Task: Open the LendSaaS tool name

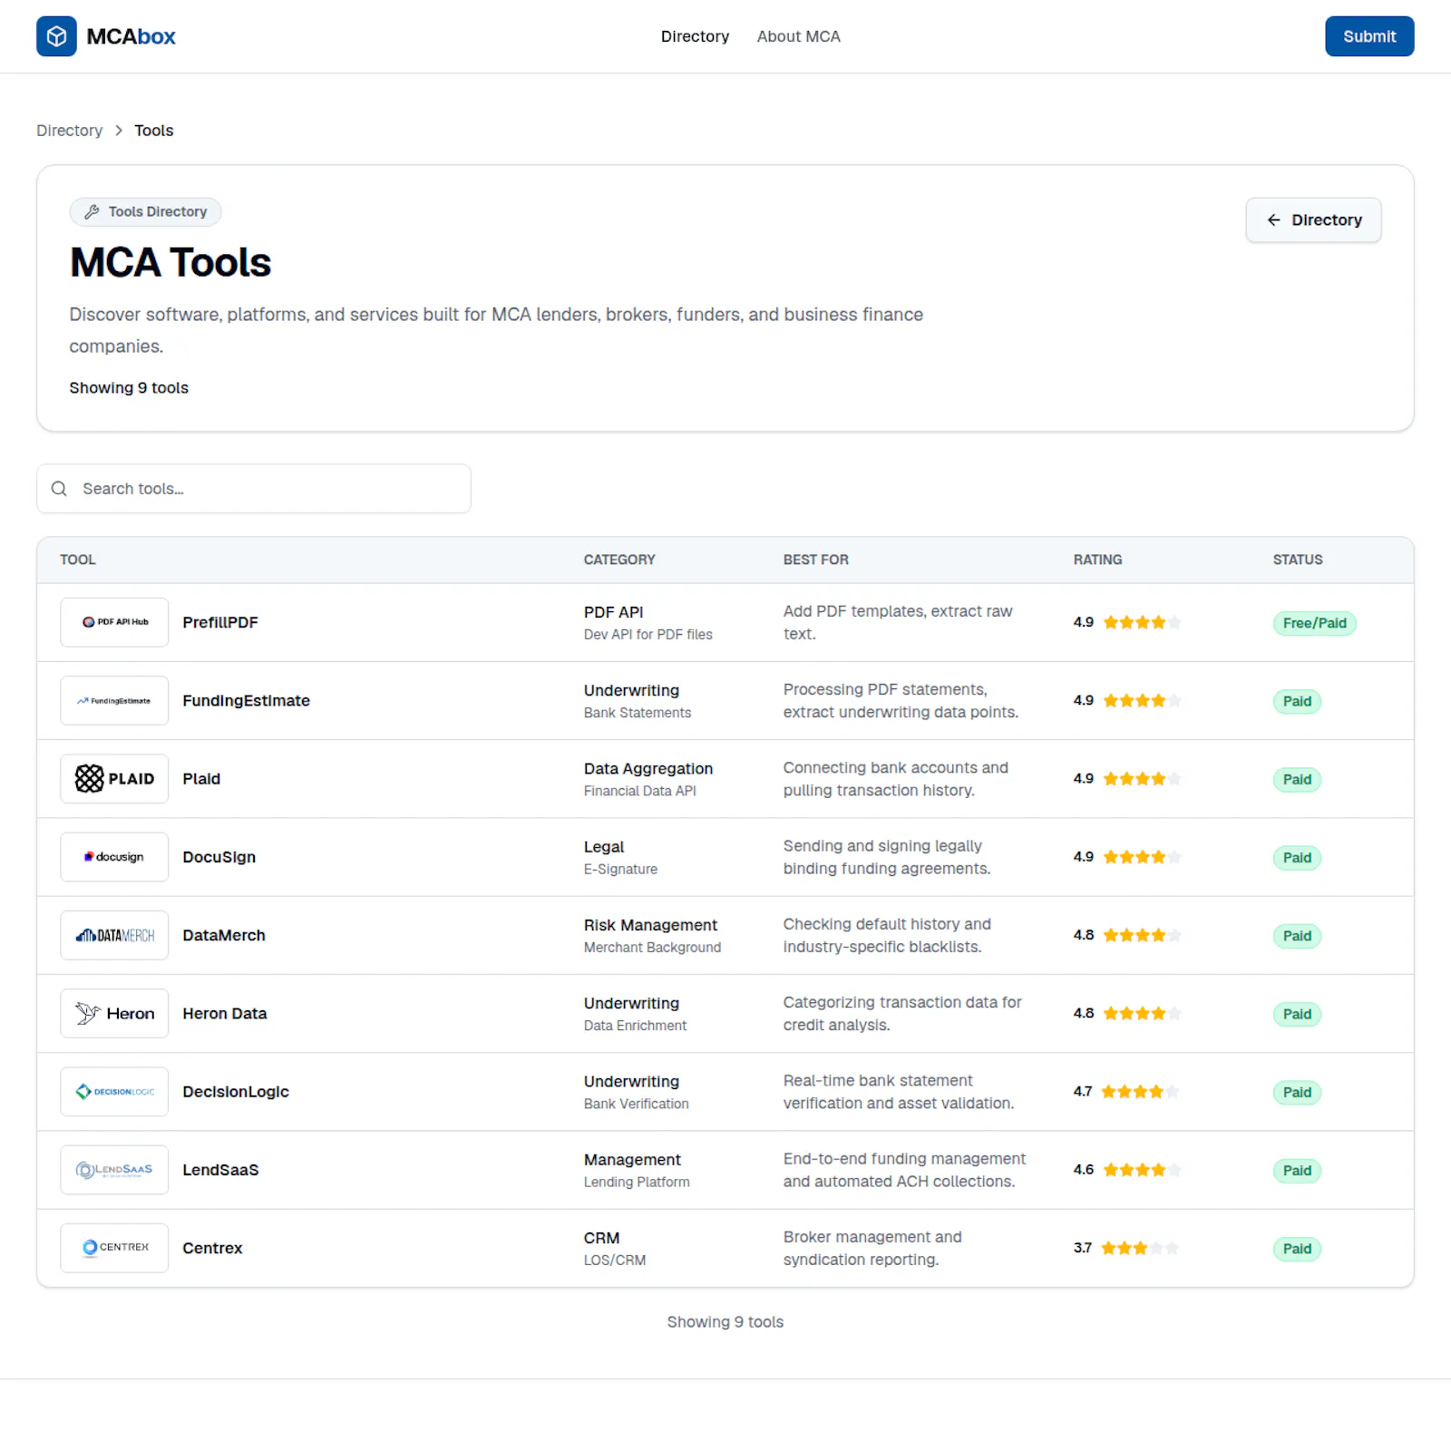Action: 220,1170
